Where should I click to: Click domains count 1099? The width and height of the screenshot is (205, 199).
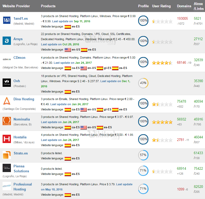click(x=181, y=189)
